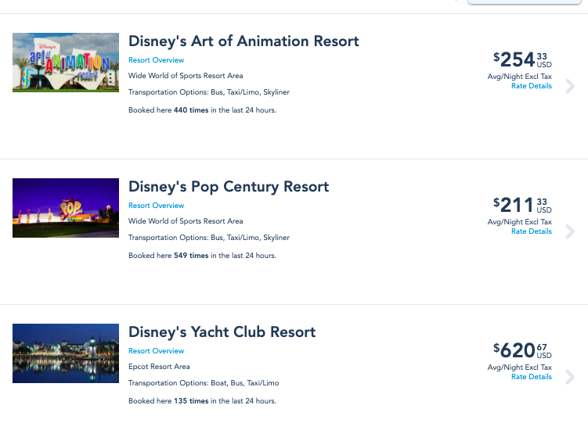Open Disney's Art of Animation Resort thumbnail

(66, 63)
